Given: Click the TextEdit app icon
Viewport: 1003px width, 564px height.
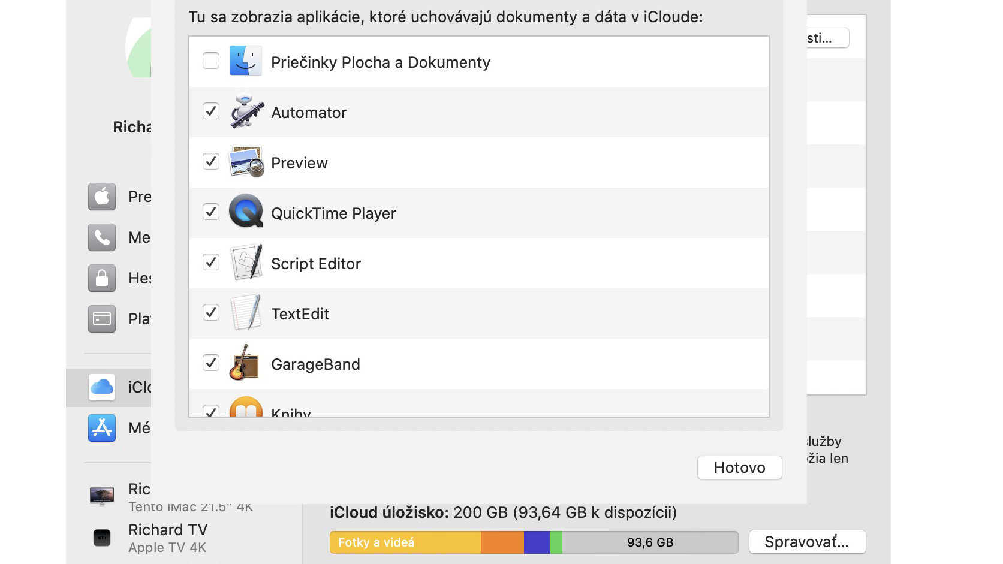Looking at the screenshot, I should pos(246,312).
